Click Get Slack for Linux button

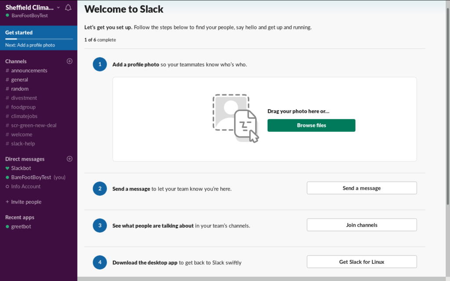(x=362, y=262)
